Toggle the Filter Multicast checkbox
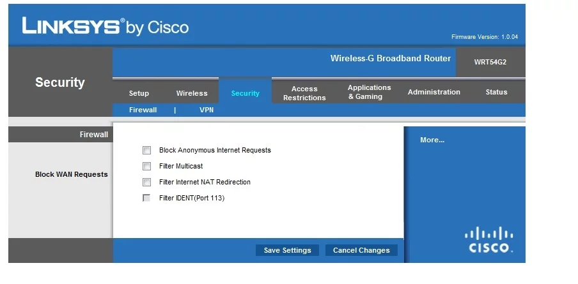This screenshot has width=578, height=284. point(147,167)
